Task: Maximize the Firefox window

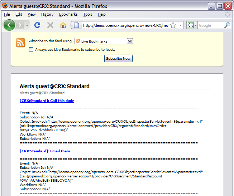Action: (220, 6)
